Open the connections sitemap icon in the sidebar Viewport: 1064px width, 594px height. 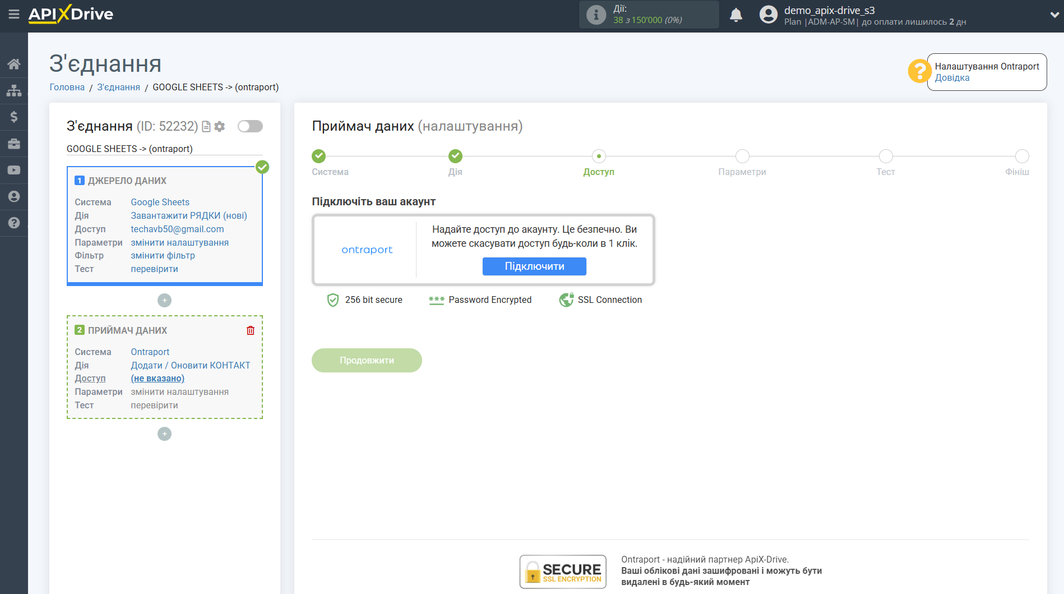pyautogui.click(x=13, y=90)
